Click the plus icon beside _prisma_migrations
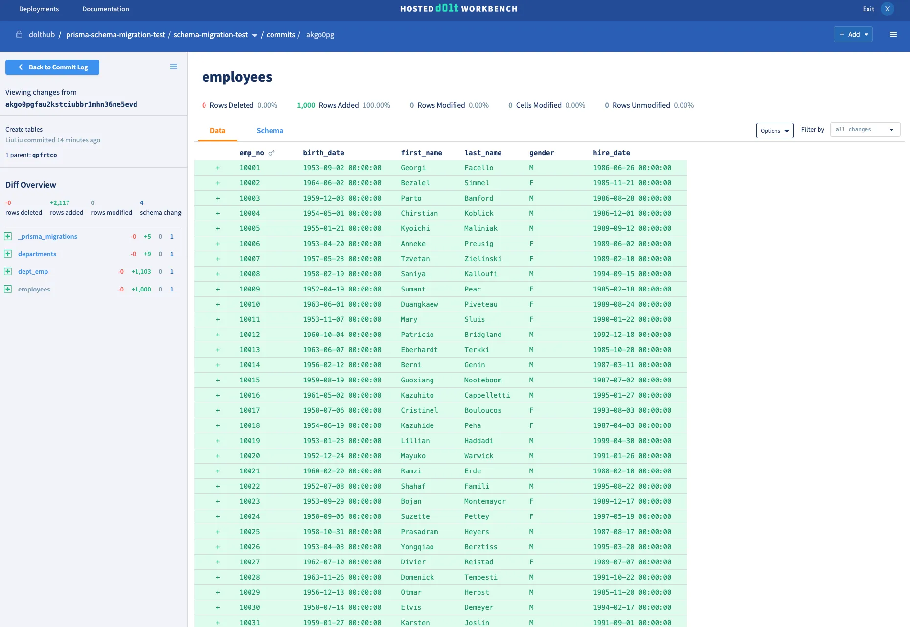 pos(8,236)
